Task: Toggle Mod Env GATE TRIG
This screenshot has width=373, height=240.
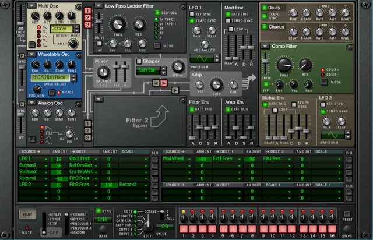Action: pyautogui.click(x=228, y=14)
